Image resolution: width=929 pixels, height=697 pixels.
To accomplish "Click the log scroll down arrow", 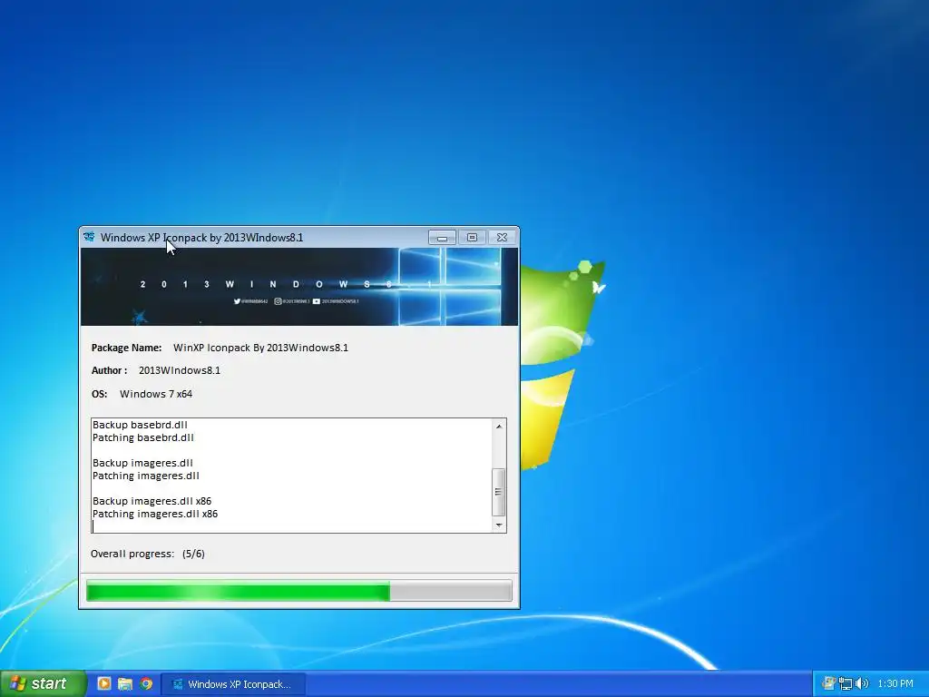I will (499, 525).
